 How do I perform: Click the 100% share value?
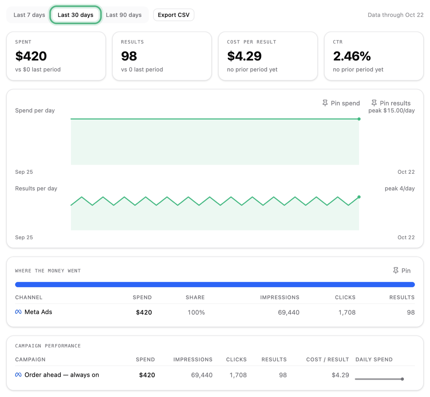coord(196,312)
